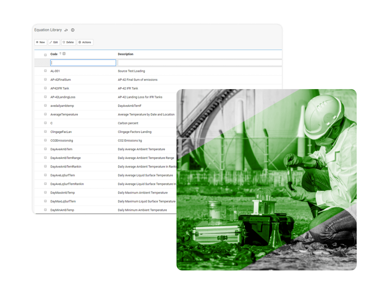Check the AL-001 row checkbox

click(44, 71)
